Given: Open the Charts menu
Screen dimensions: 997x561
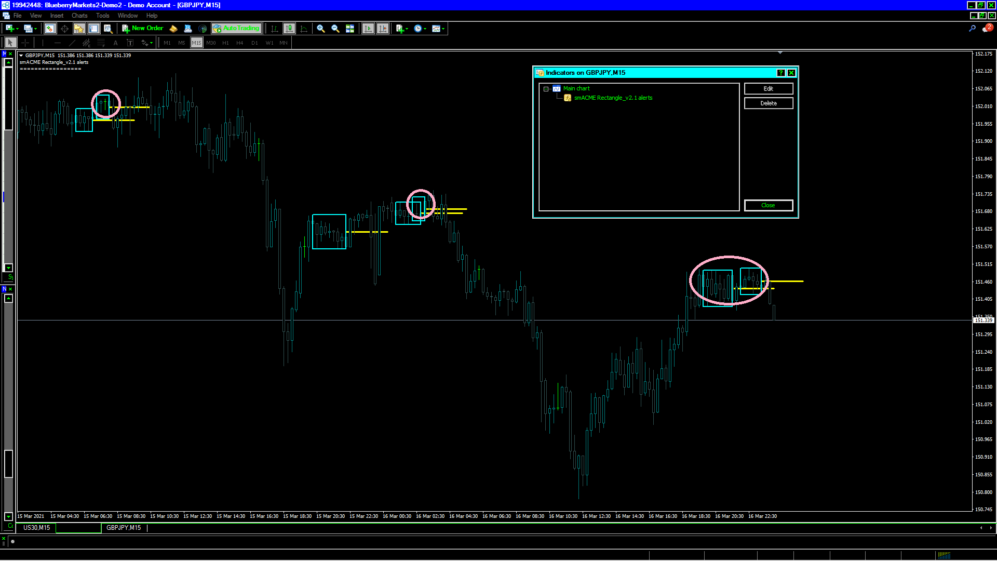Looking at the screenshot, I should [79, 16].
